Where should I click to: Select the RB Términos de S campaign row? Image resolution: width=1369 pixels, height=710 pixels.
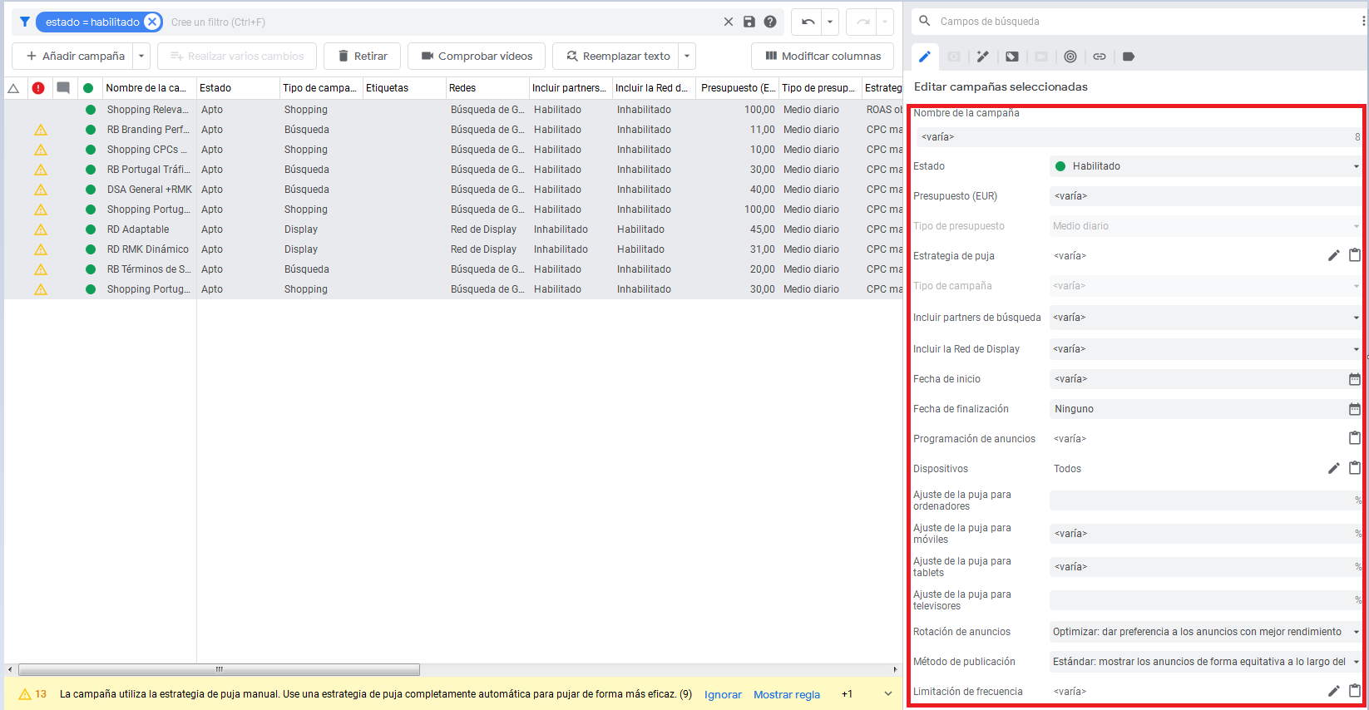pyautogui.click(x=453, y=269)
